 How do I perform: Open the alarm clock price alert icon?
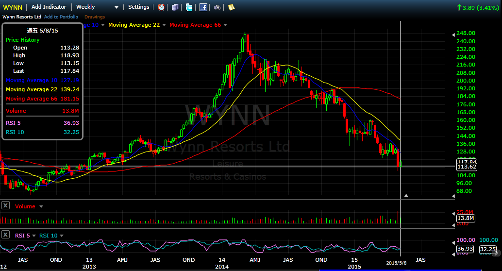(x=161, y=7)
